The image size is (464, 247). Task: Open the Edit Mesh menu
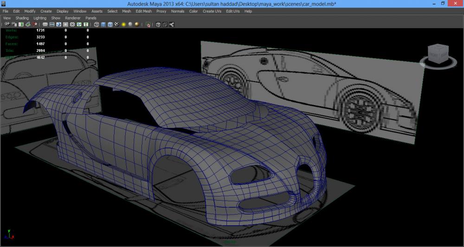point(143,11)
